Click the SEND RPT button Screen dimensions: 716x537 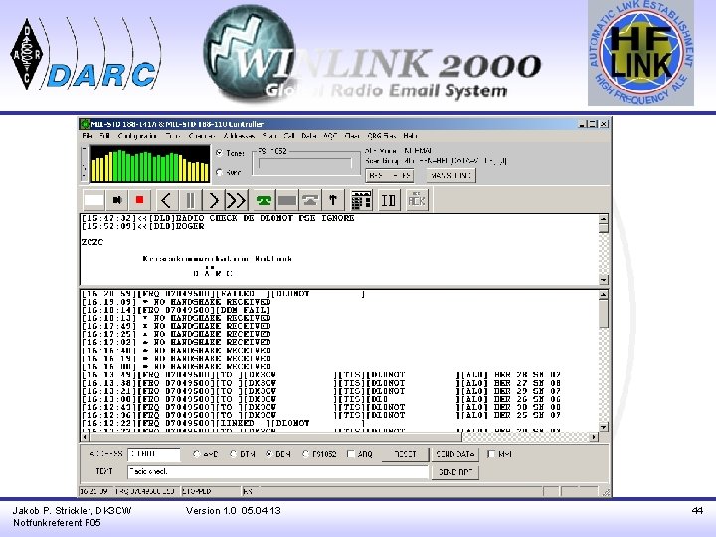(454, 472)
